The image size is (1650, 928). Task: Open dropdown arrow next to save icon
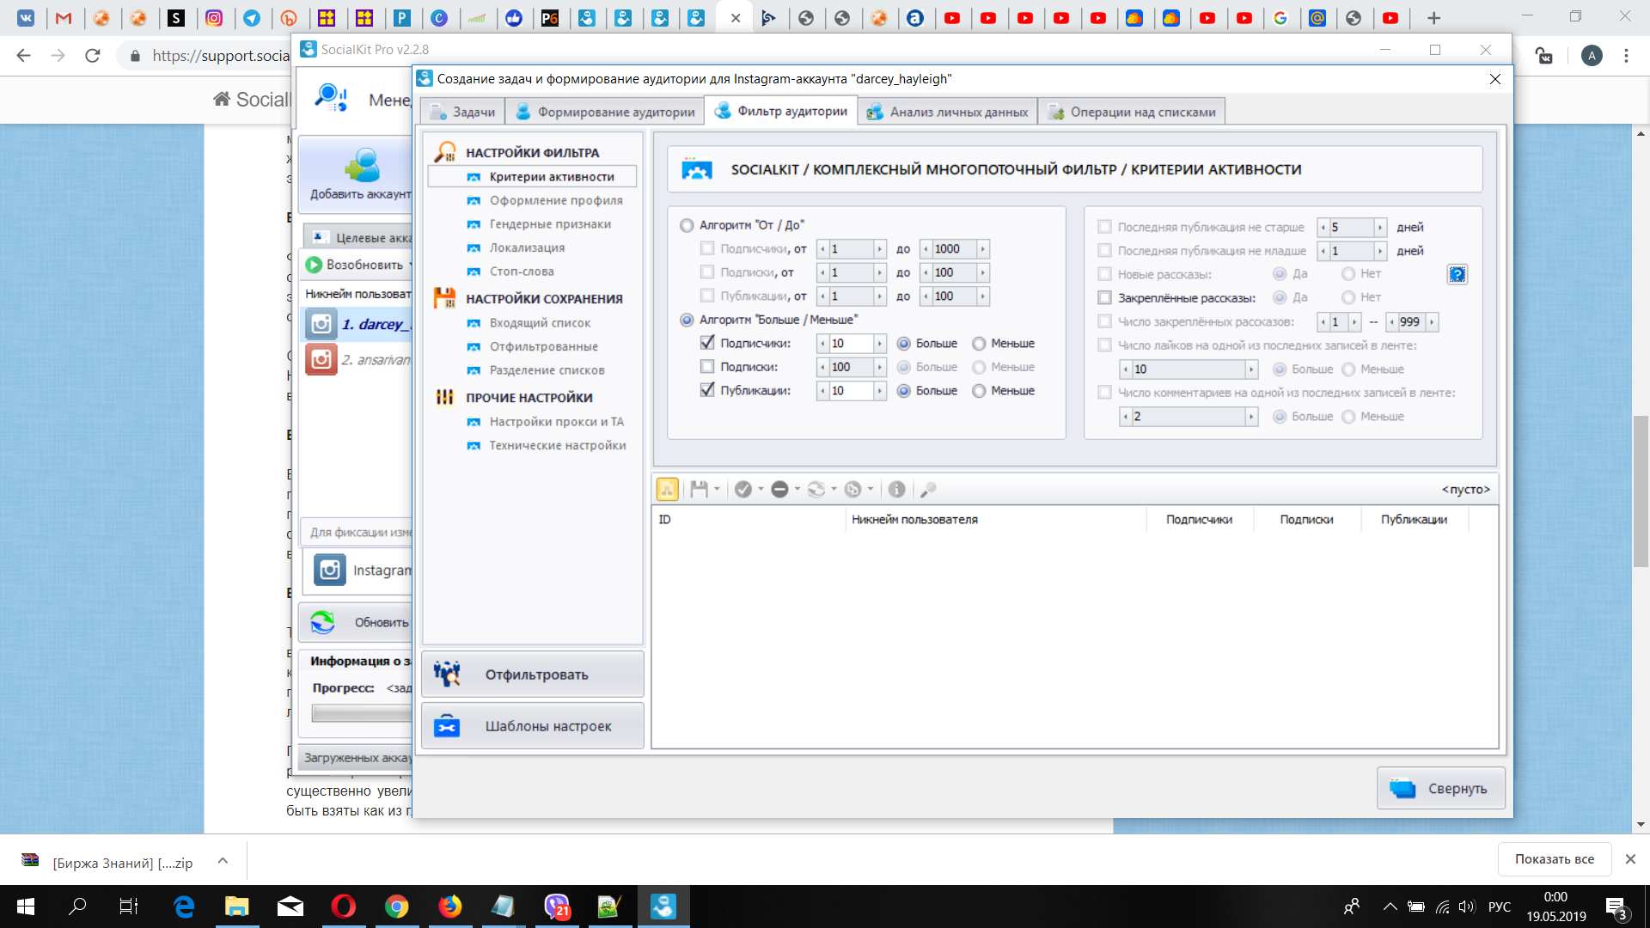(x=718, y=489)
